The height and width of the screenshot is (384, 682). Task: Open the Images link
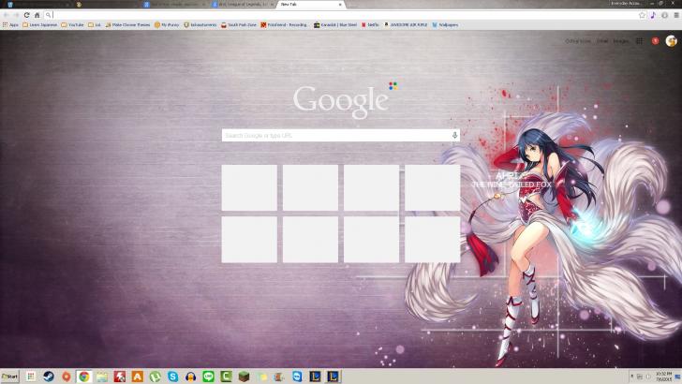point(621,41)
